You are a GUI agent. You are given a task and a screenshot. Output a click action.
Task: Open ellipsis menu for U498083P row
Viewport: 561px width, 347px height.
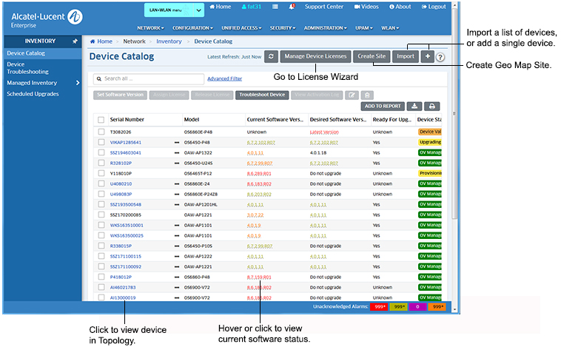click(177, 195)
